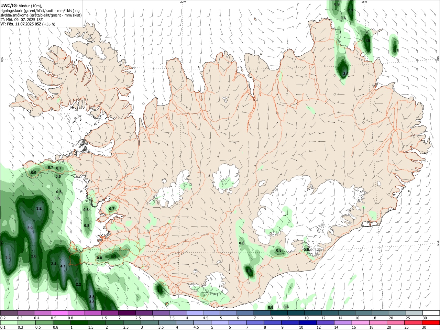Screen dimensions: 440x330
Task: Click the 2.6 precipitation value
Action: 34,256
